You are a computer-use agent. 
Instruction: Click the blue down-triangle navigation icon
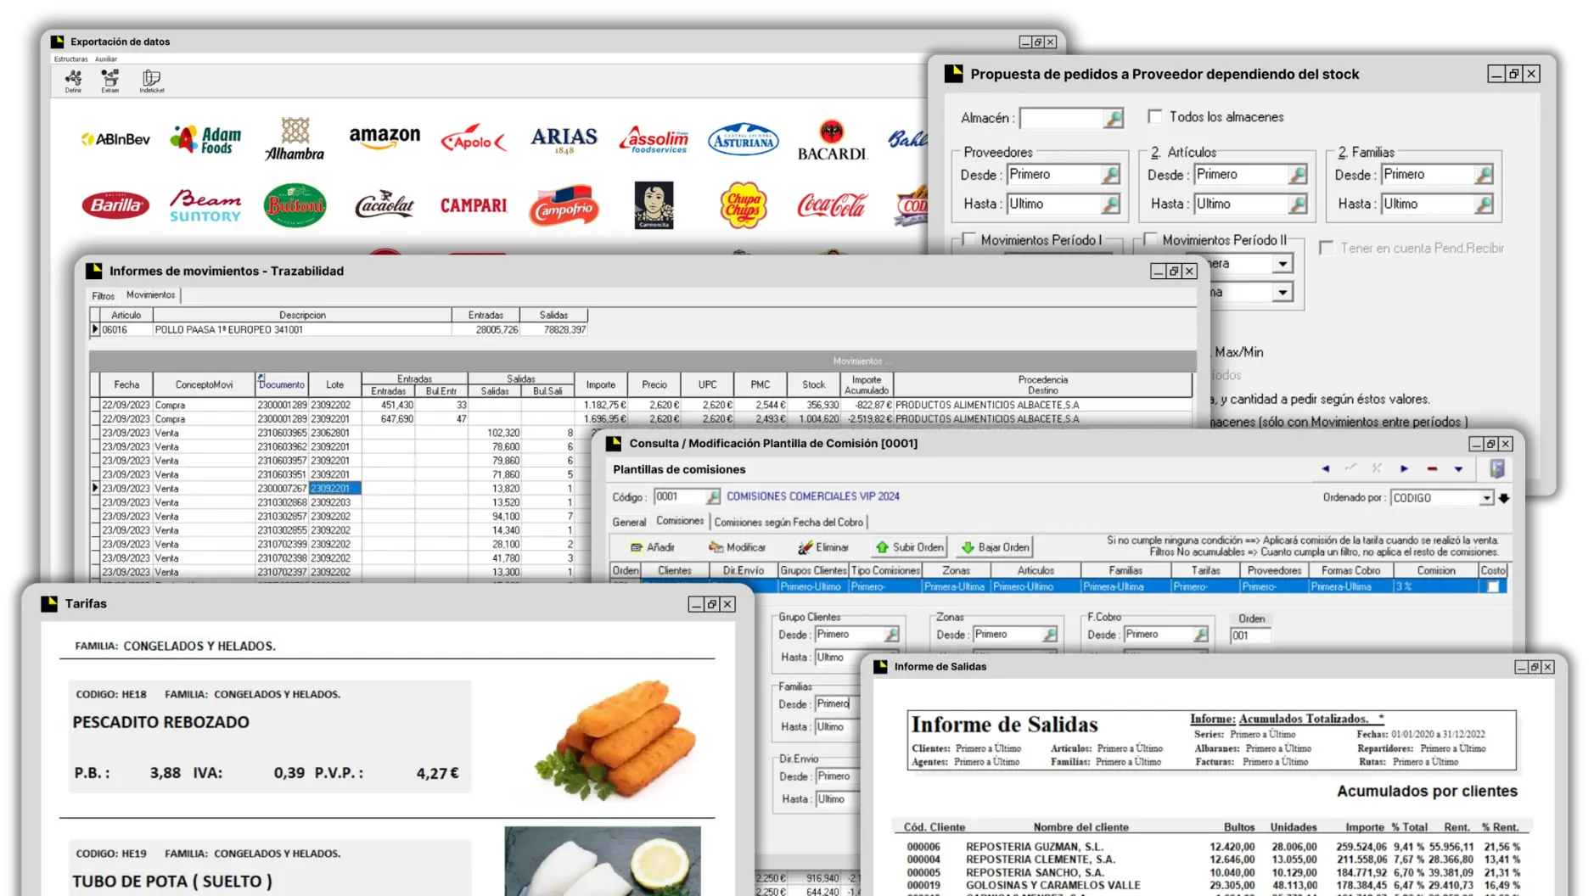[1458, 468]
